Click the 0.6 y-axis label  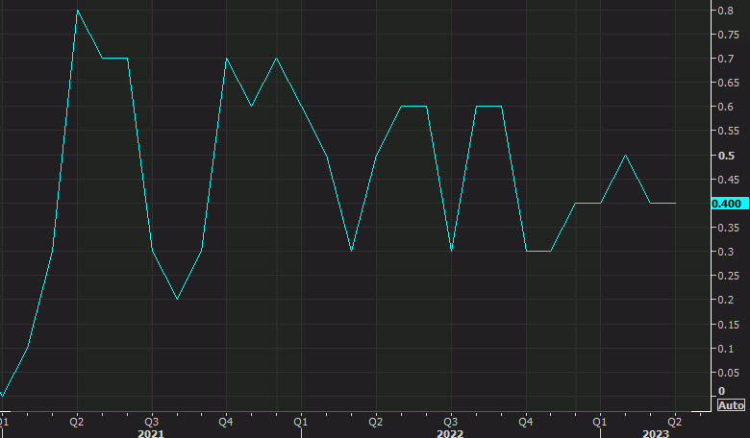(x=726, y=107)
